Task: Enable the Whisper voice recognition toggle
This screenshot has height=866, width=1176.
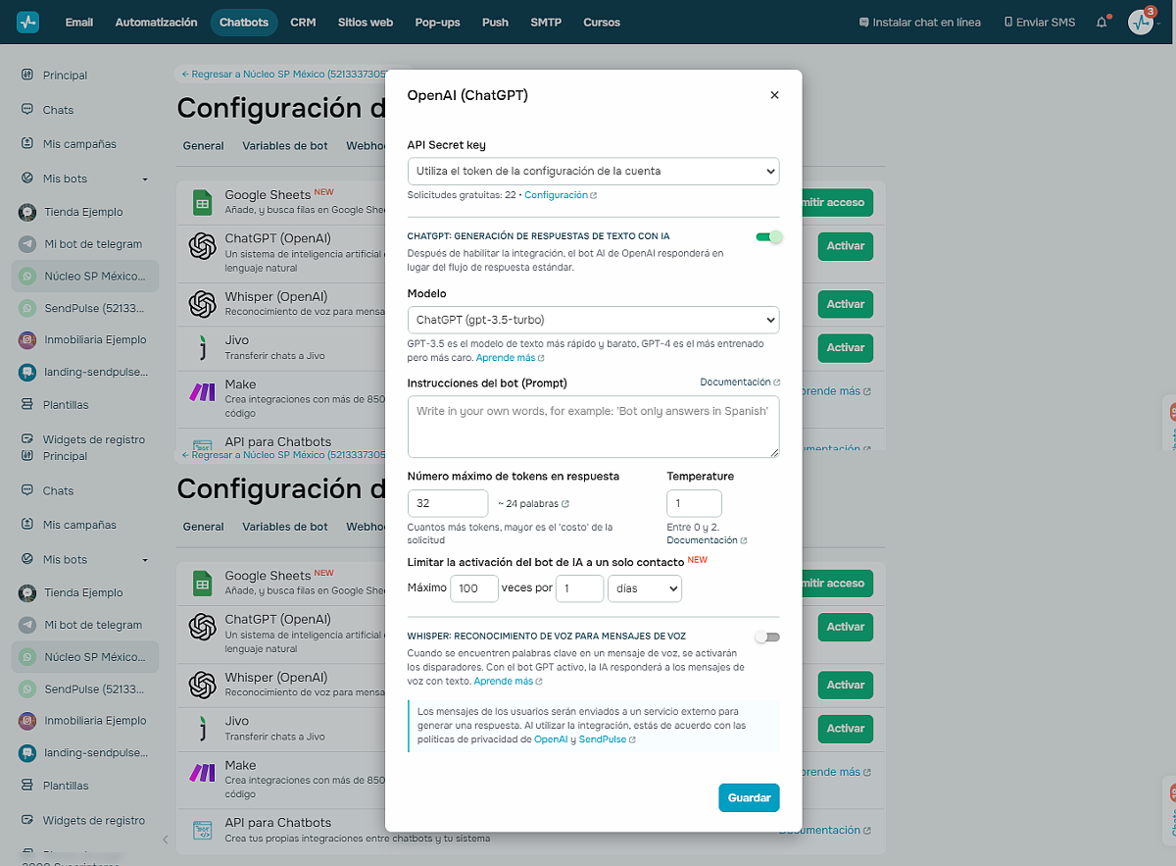Action: (767, 637)
